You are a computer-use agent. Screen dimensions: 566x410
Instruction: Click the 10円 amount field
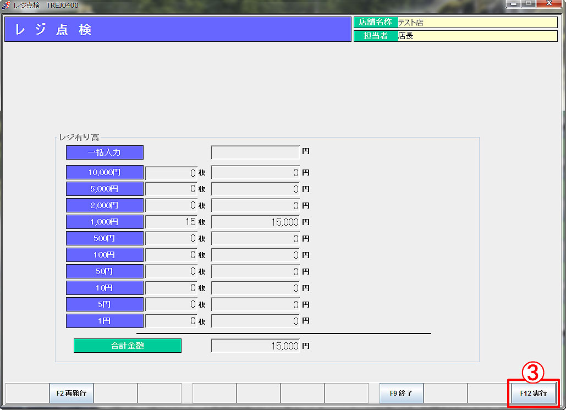point(255,288)
